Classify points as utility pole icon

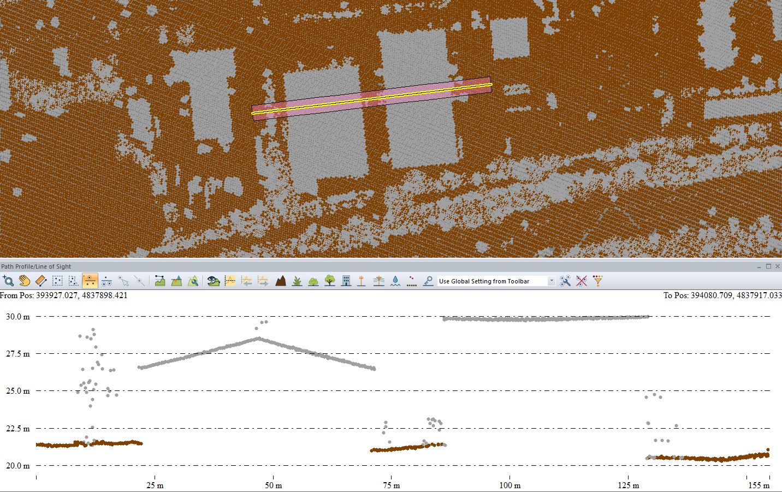pyautogui.click(x=362, y=281)
